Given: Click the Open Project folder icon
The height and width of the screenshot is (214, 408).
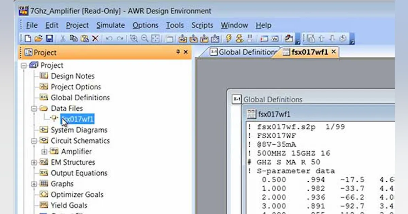Looking at the screenshot, I should 38,39.
